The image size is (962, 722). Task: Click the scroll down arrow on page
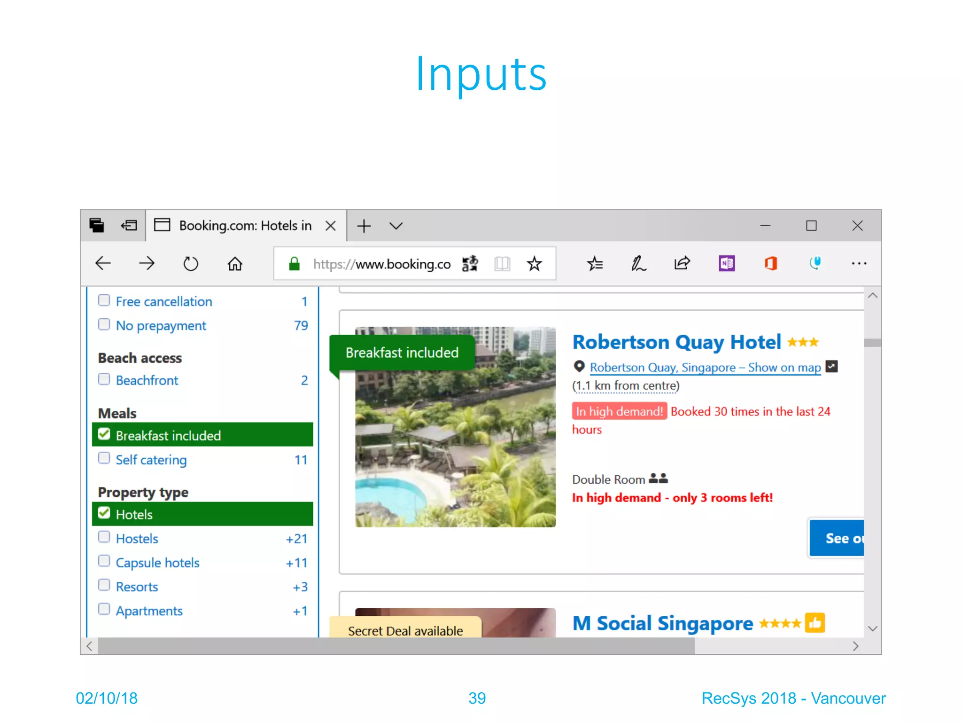pos(873,628)
